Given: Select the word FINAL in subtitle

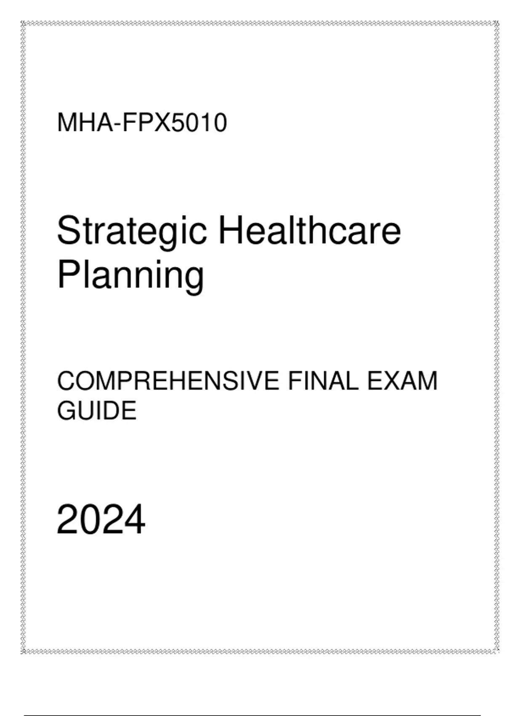Looking at the screenshot, I should pyautogui.click(x=324, y=381).
